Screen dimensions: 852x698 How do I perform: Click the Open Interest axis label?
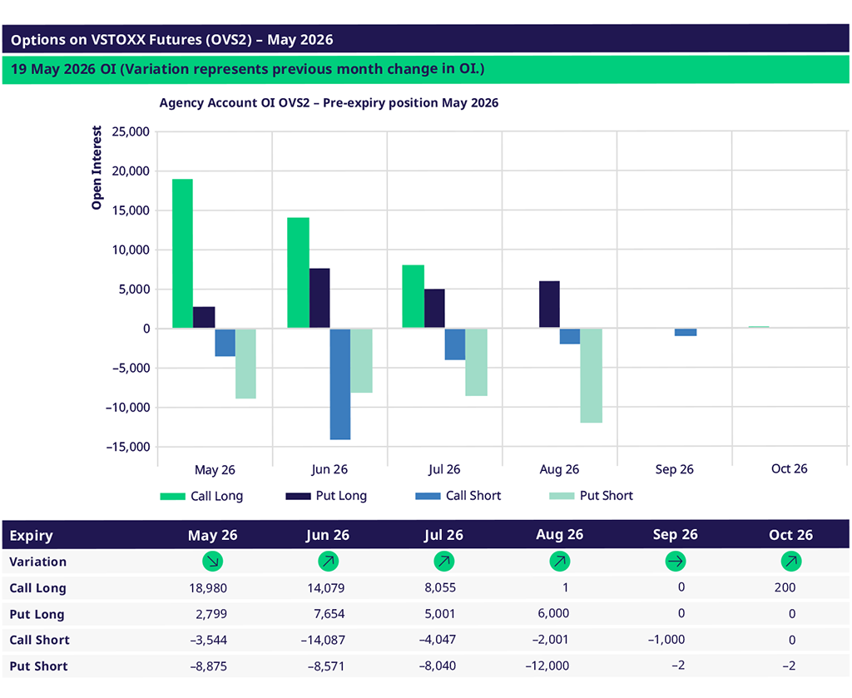coord(97,168)
